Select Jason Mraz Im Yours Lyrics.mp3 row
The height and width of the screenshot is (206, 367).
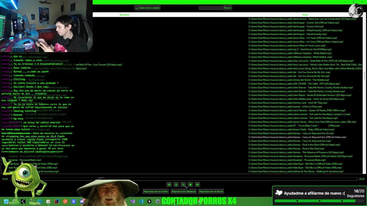point(287,45)
